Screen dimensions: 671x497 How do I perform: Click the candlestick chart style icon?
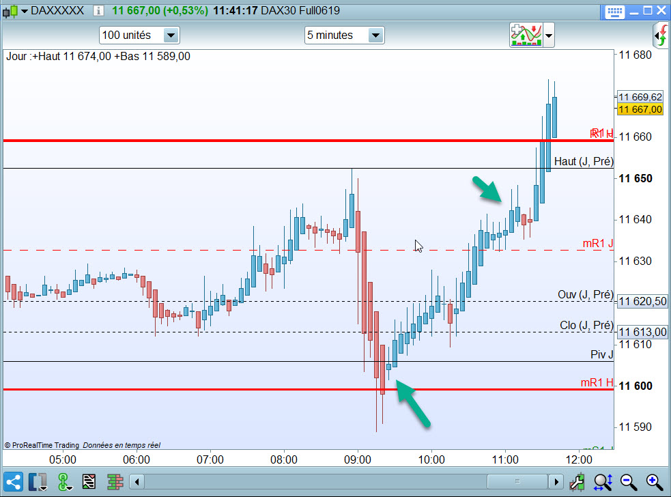coord(10,11)
